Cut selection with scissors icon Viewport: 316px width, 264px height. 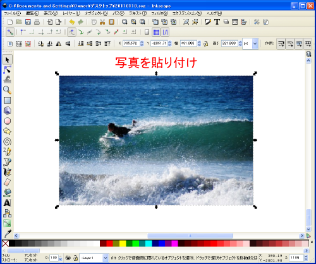coord(102,21)
